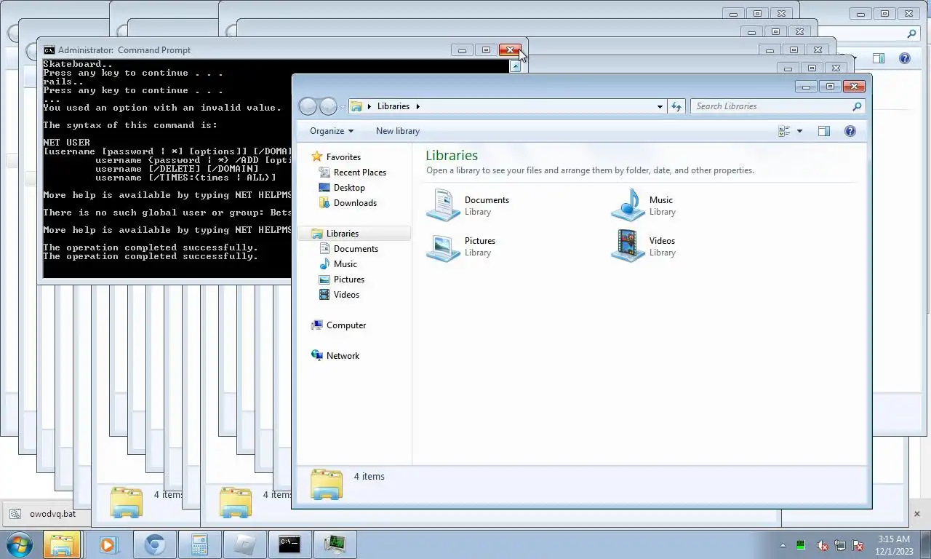Click New library button
Screen dimensions: 931x559
(x=397, y=131)
